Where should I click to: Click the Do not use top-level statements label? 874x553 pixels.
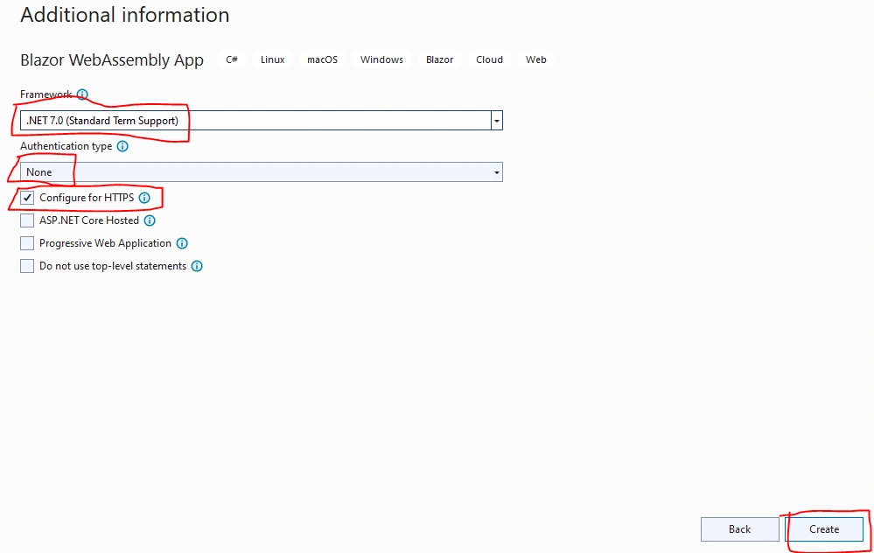113,267
